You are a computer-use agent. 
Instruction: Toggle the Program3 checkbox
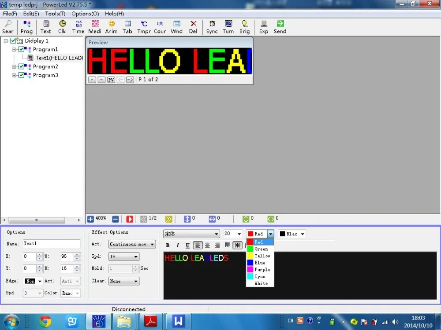22,75
